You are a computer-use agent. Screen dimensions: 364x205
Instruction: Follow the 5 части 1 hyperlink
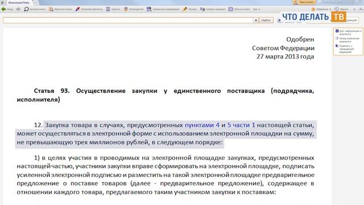pyautogui.click(x=241, y=125)
